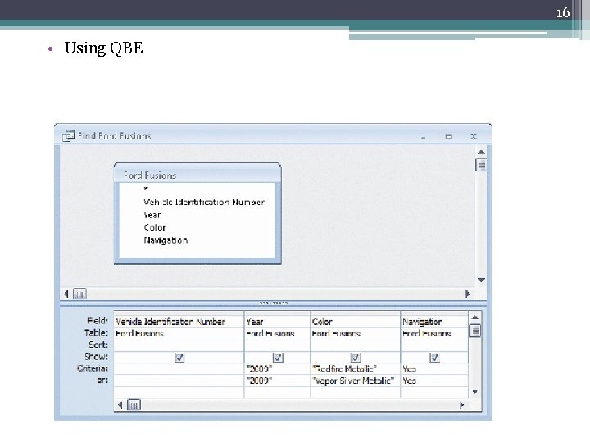This screenshot has height=443, width=590.
Task: Click left arrow of design grid horizontal scrollbar
Action: [120, 405]
